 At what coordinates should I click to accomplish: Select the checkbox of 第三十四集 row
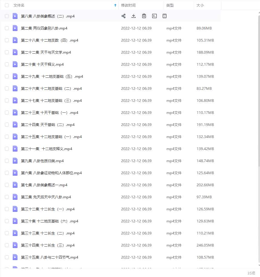(7, 245)
